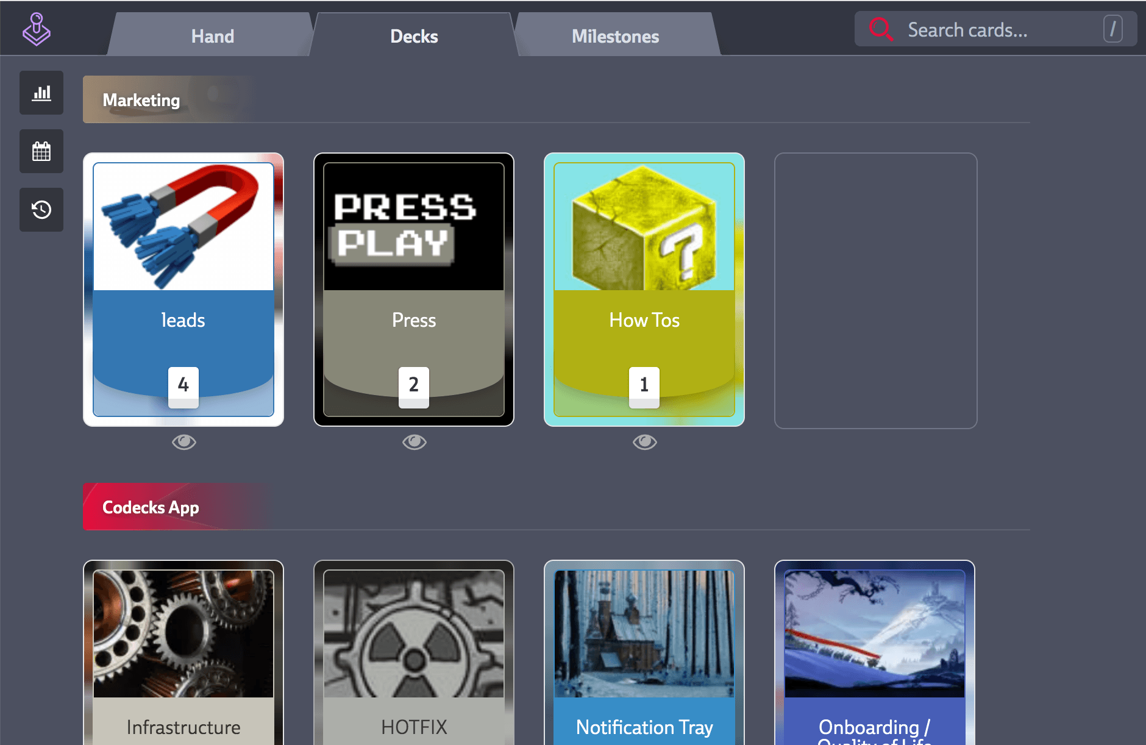Toggle visibility eye under How Tos deck
The image size is (1146, 745).
tap(645, 442)
